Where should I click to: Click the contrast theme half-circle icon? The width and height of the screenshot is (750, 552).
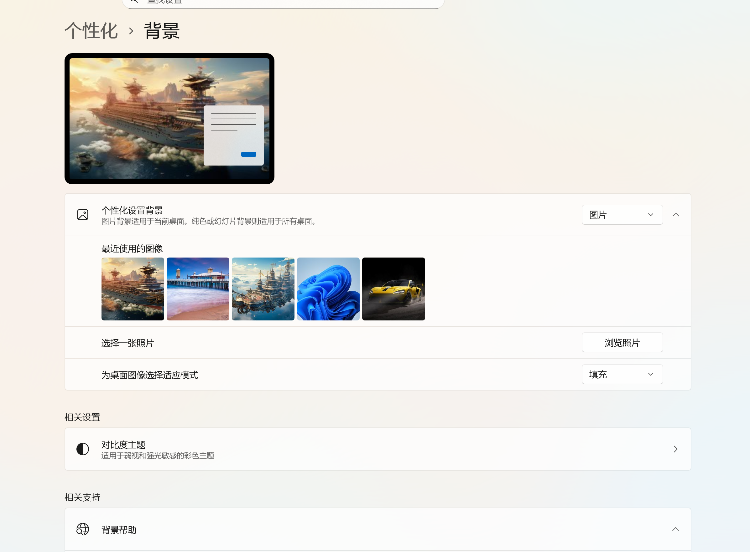[83, 449]
